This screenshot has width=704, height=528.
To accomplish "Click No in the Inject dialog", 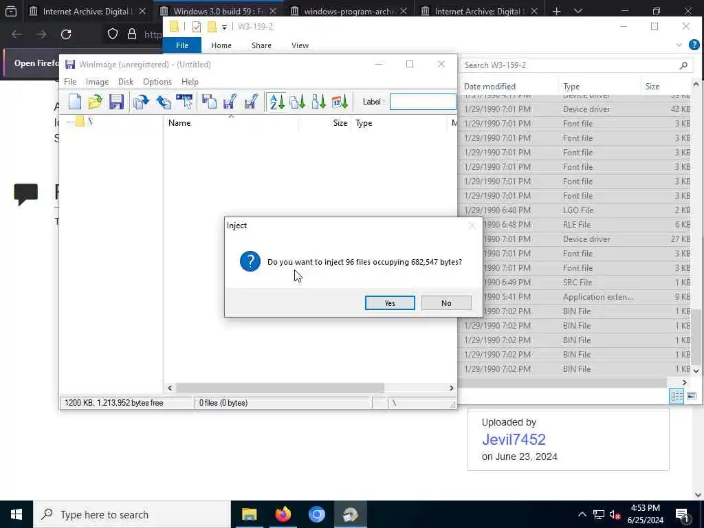I will point(446,303).
